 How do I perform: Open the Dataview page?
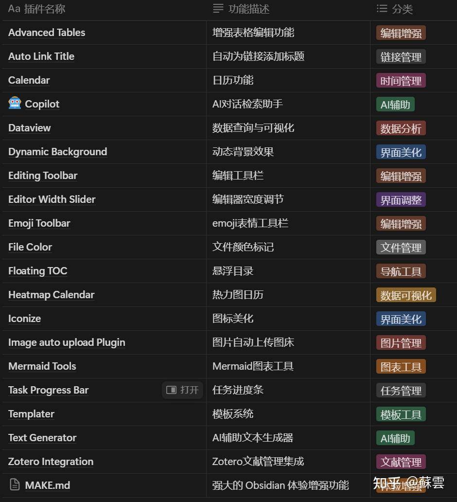pyautogui.click(x=30, y=128)
